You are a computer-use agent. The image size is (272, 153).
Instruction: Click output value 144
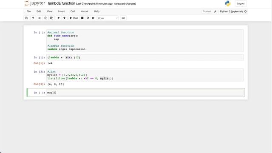[x=50, y=63]
